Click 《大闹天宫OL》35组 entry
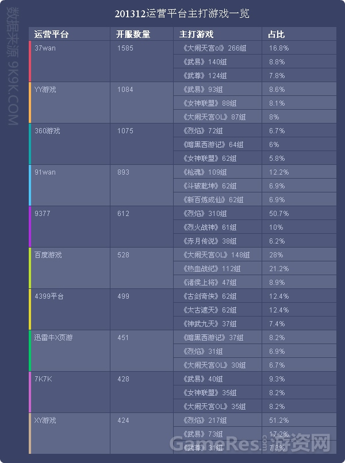 tap(214, 407)
